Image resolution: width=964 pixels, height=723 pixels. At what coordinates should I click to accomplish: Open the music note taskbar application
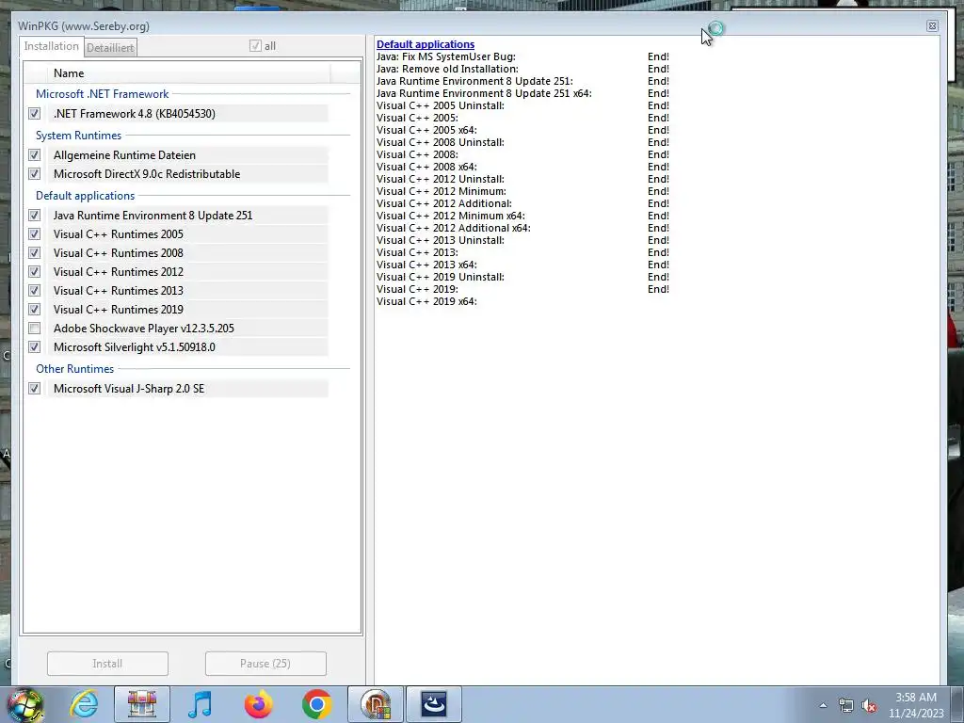tap(200, 704)
